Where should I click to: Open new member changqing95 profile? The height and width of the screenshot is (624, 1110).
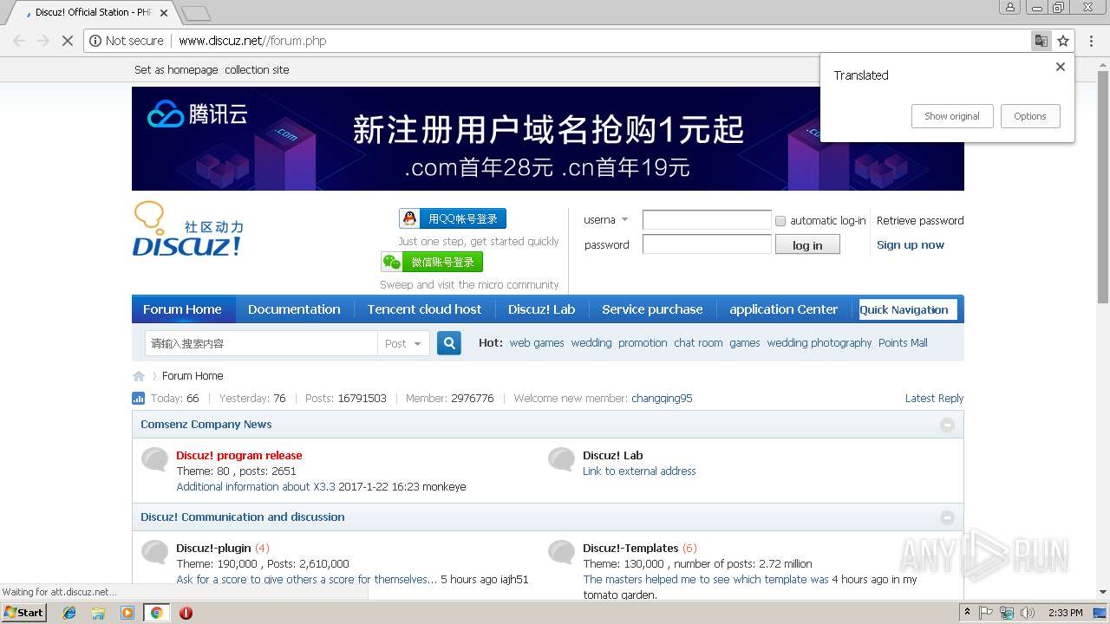[x=662, y=399]
